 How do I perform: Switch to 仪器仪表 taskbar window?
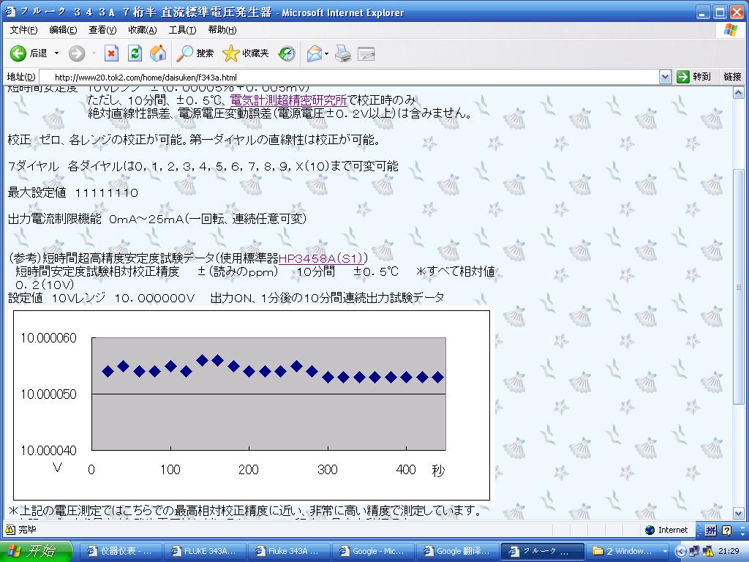pyautogui.click(x=120, y=551)
